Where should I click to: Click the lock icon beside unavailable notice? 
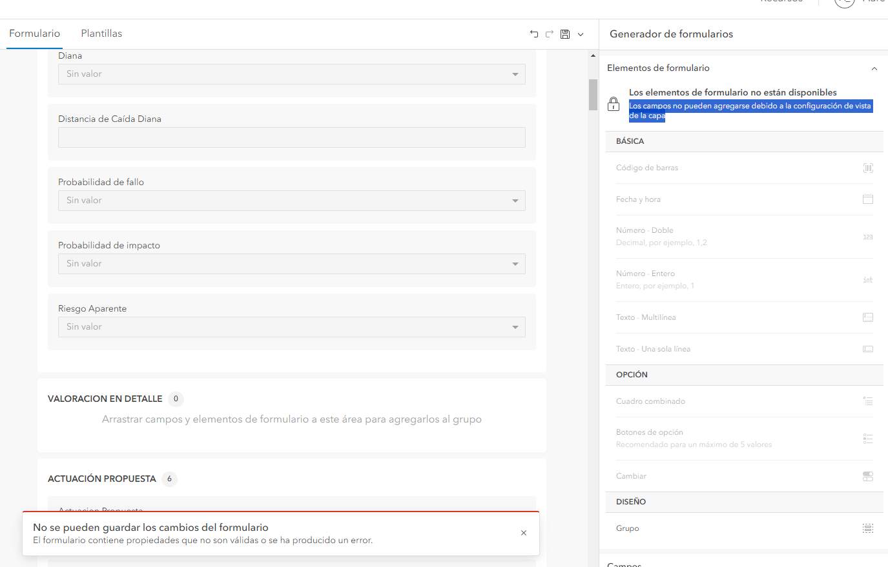point(614,104)
